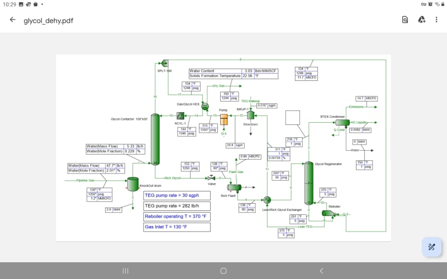Click 'TEG pump rate = 30 sgph' box
The height and width of the screenshot is (279, 447).
point(177,196)
